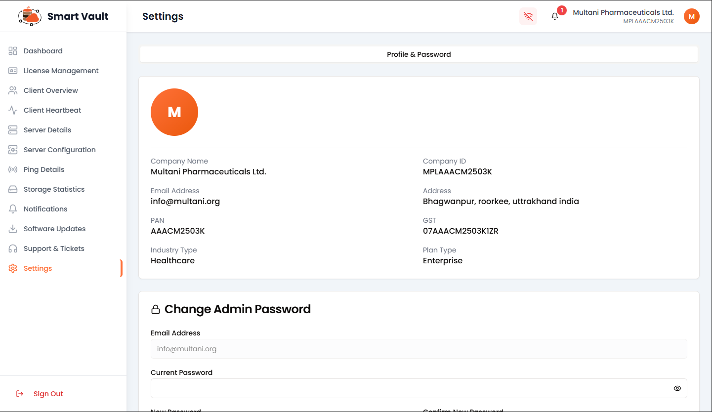712x412 pixels.
Task: Click the License Management card icon
Action: 13,71
